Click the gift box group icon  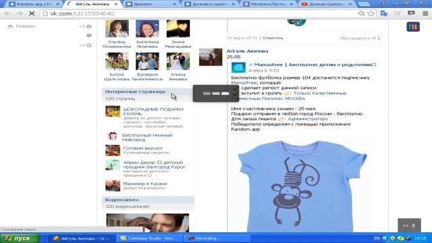[113, 136]
